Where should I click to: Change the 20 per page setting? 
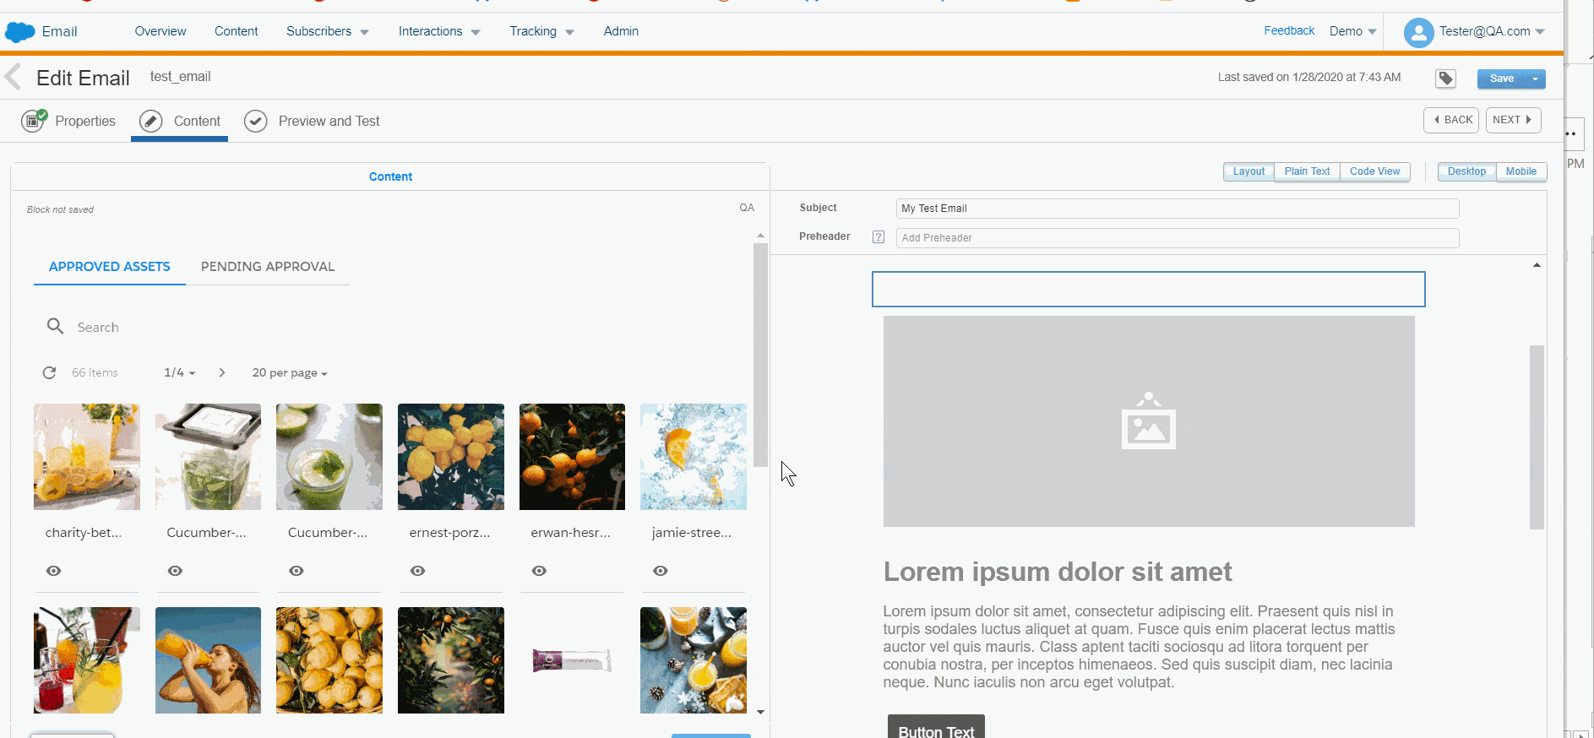pyautogui.click(x=290, y=372)
